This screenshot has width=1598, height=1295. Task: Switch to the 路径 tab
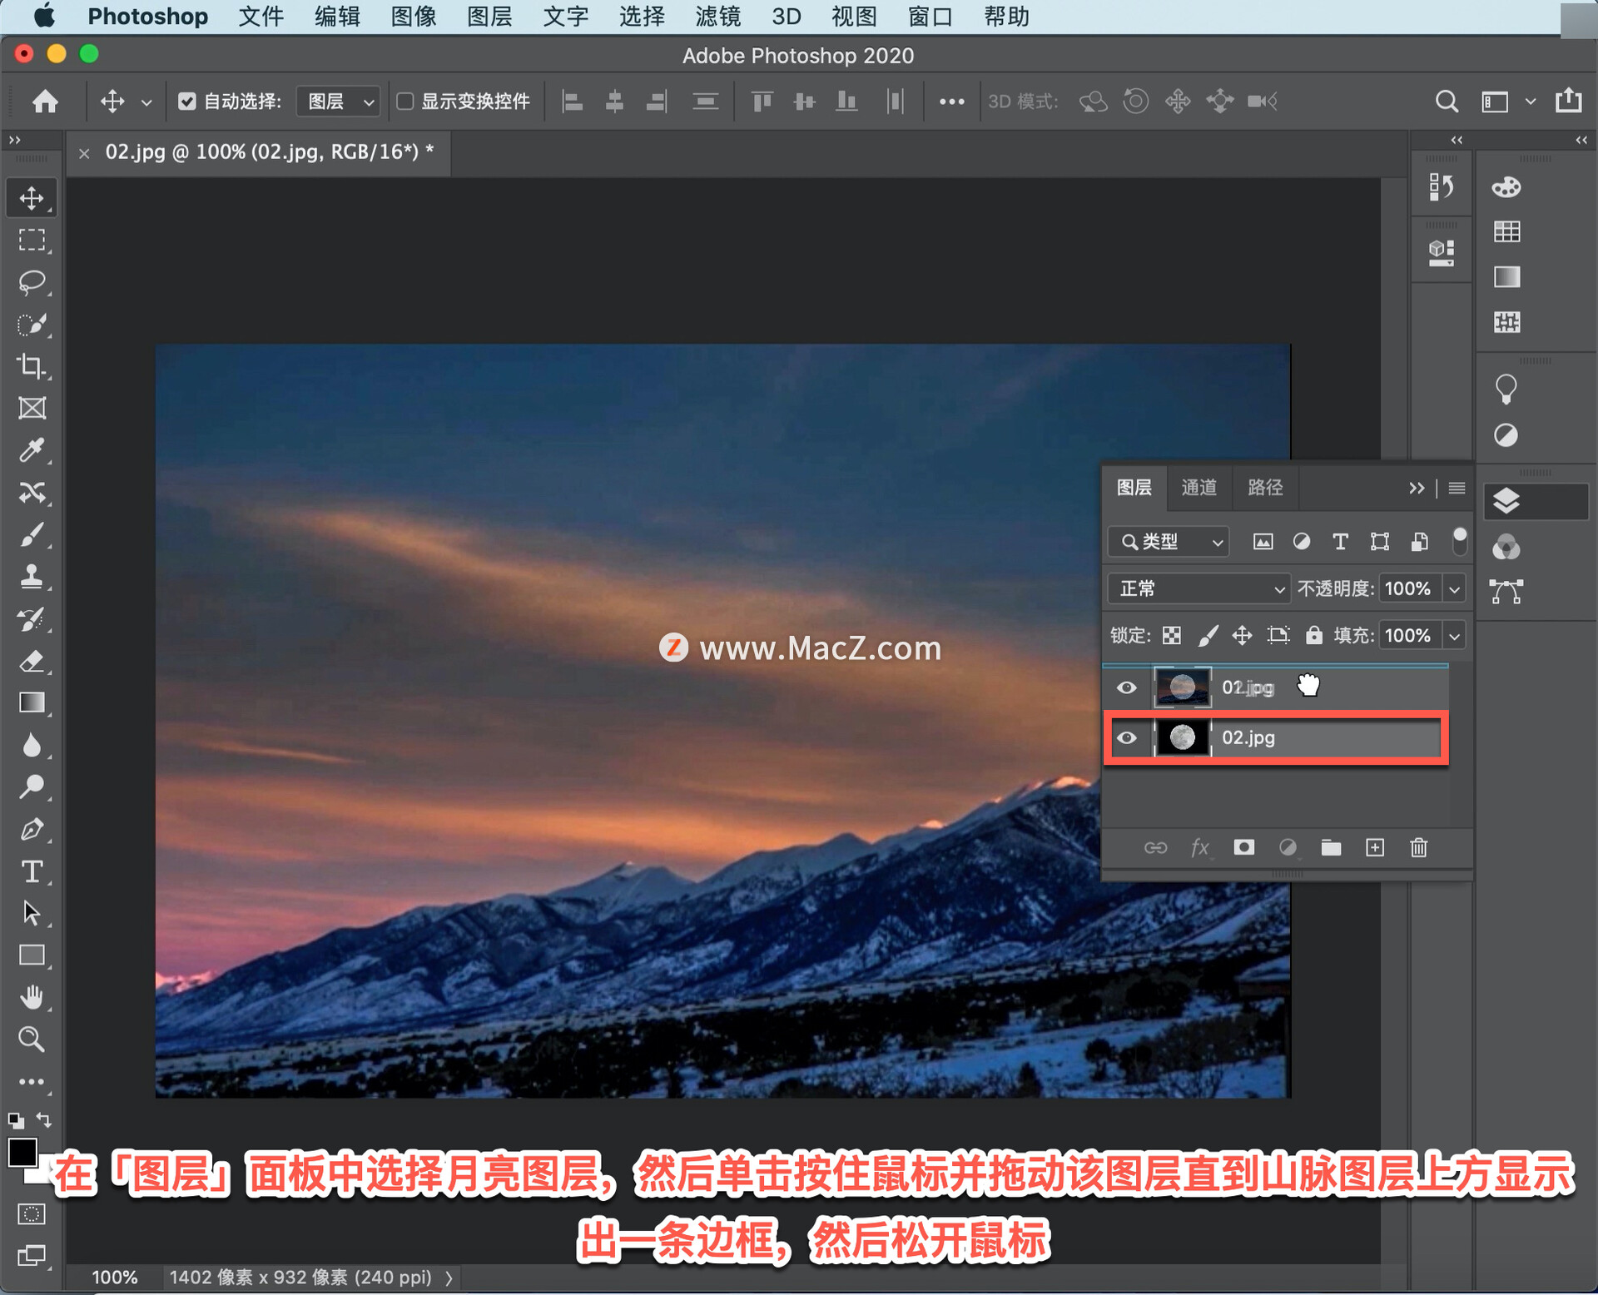tap(1265, 488)
